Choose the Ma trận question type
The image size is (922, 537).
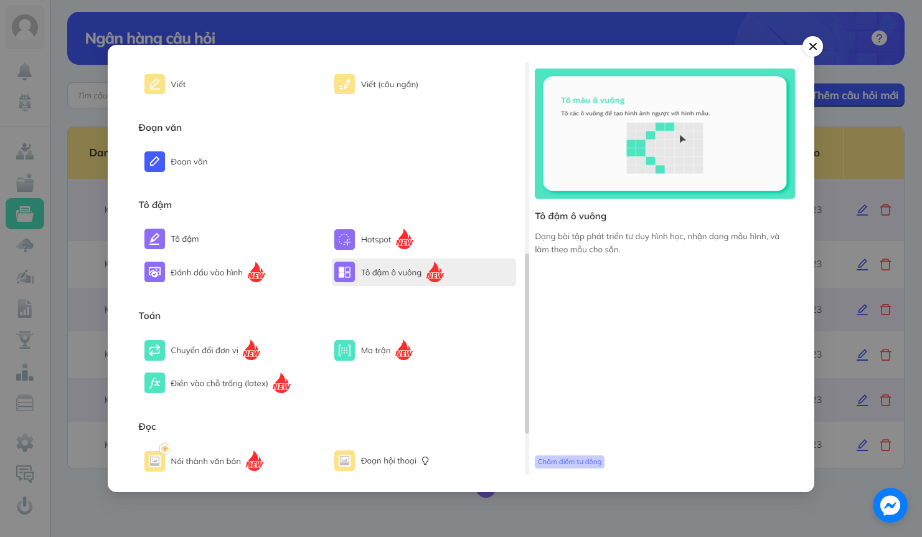(374, 350)
